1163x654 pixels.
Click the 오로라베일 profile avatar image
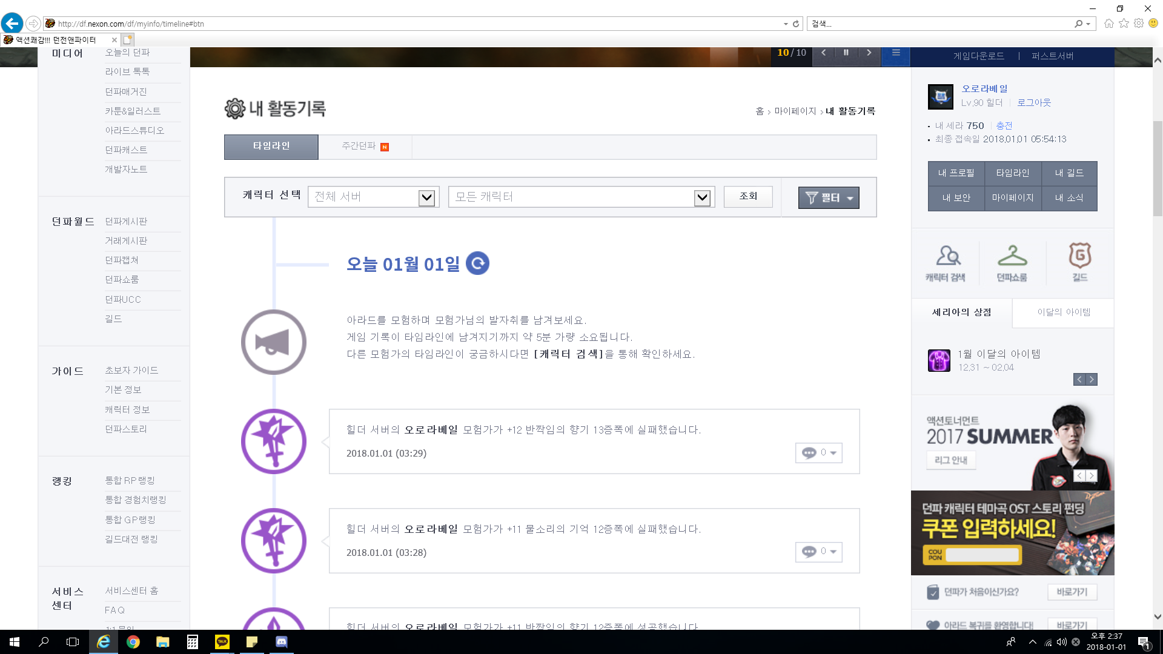tap(940, 97)
